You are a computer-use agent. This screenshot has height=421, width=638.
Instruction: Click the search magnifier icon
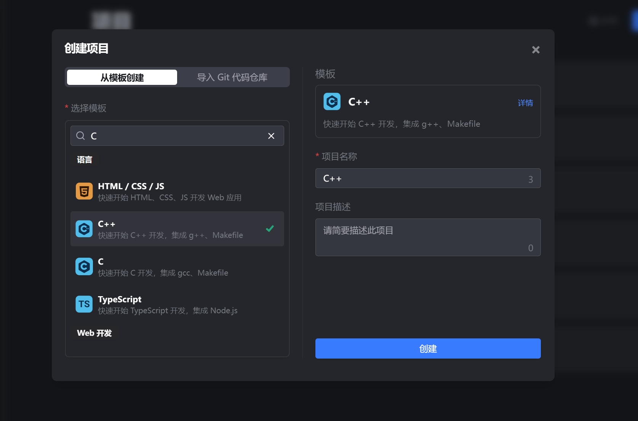pyautogui.click(x=80, y=136)
